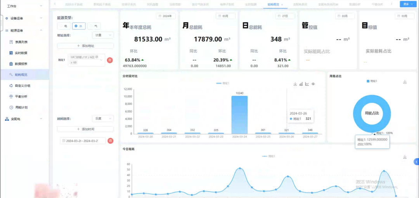Expand the 地址1 cascader dropdown
This screenshot has height=198, width=419.
coord(101,60)
